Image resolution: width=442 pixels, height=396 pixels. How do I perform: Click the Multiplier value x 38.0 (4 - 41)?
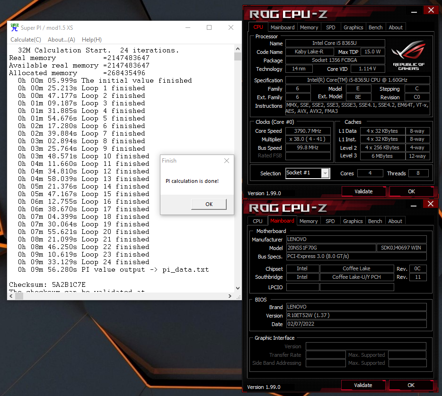(308, 139)
